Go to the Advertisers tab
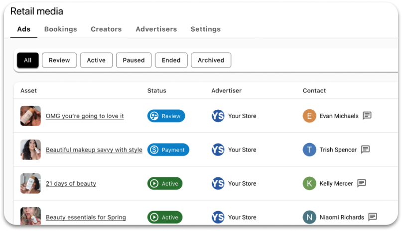Viewport: 402px width, 231px height. click(156, 29)
